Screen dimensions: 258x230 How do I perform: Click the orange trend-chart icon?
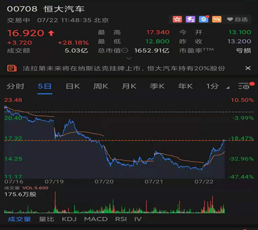[216, 19]
